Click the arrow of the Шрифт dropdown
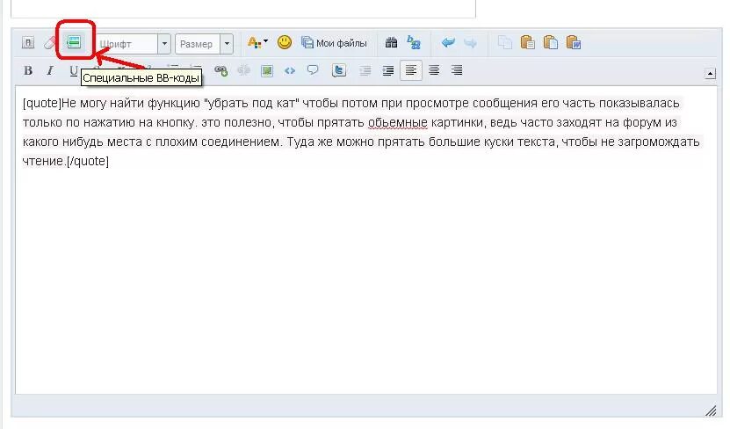The image size is (730, 429). pos(164,44)
